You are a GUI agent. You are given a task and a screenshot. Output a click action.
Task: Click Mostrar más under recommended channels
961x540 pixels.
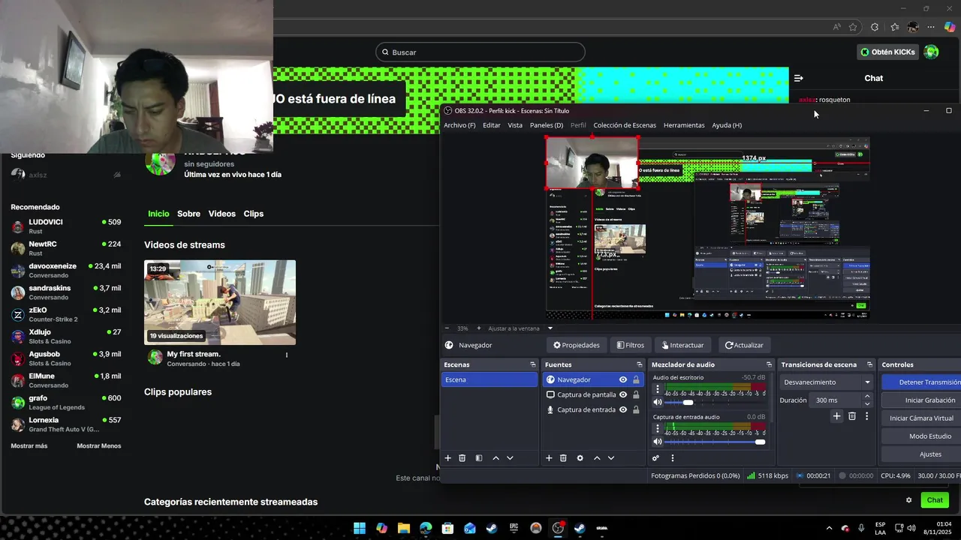(29, 446)
